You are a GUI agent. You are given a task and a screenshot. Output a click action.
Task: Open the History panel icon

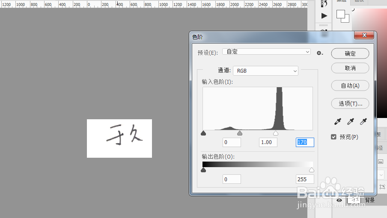coord(324,3)
